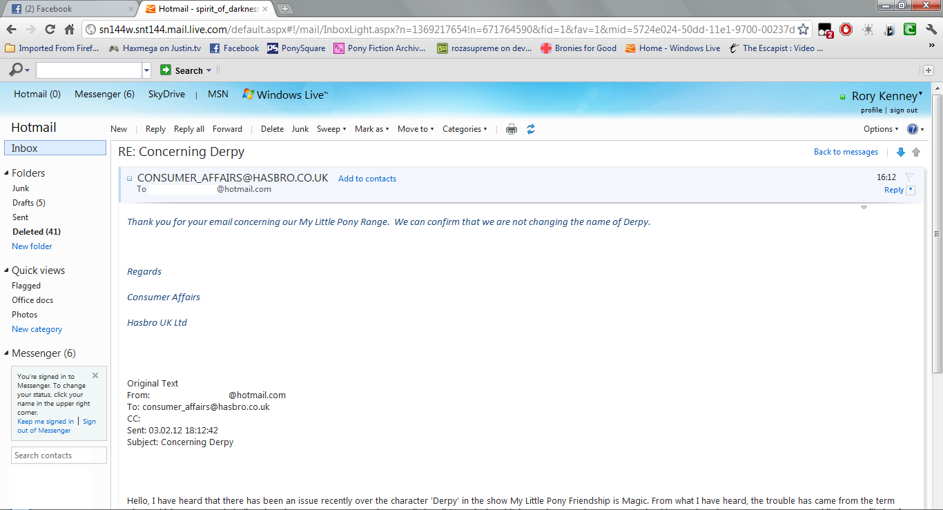Print the message with the printer icon
This screenshot has width=943, height=510.
512,129
